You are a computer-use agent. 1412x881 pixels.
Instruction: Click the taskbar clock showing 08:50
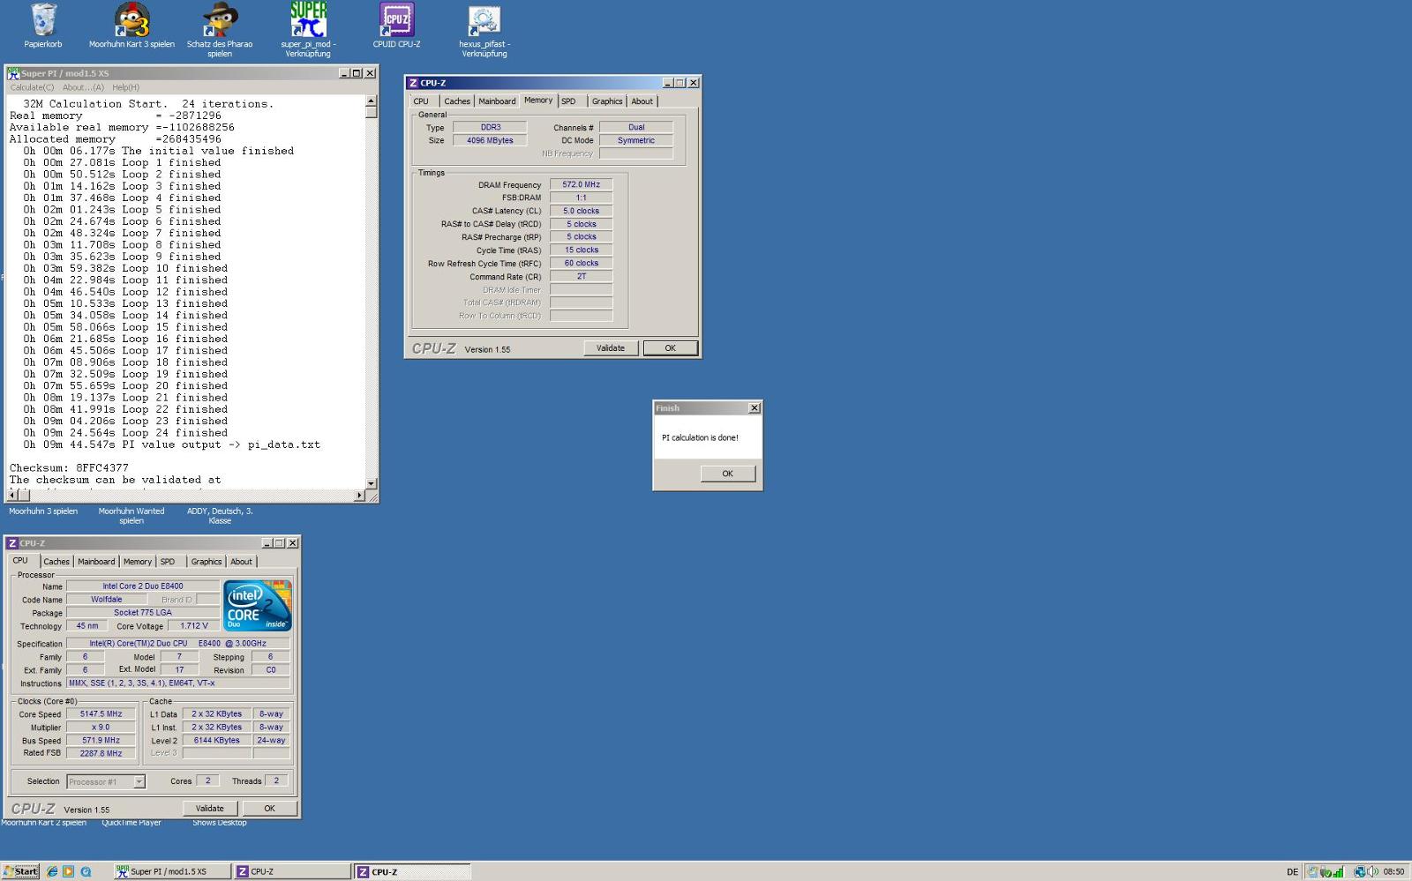[x=1393, y=872]
